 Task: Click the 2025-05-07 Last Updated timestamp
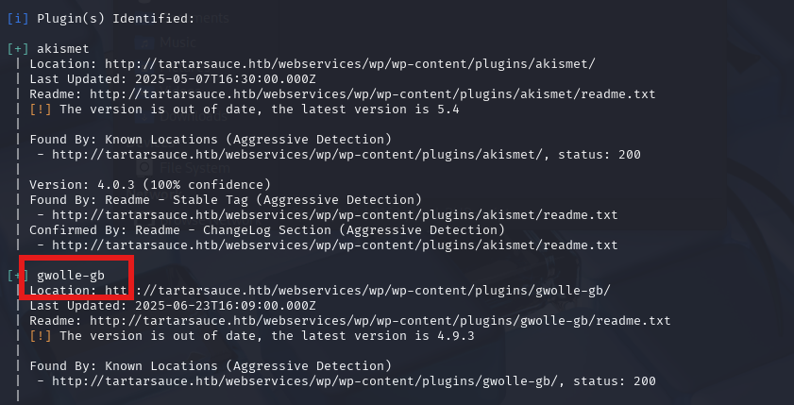point(226,79)
